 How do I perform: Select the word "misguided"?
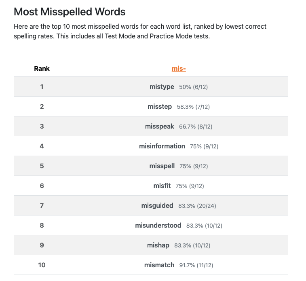(x=157, y=205)
